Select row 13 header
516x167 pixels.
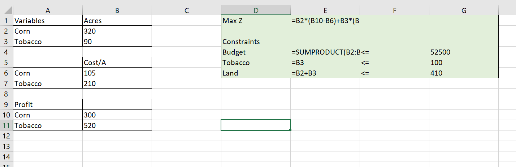coord(6,146)
